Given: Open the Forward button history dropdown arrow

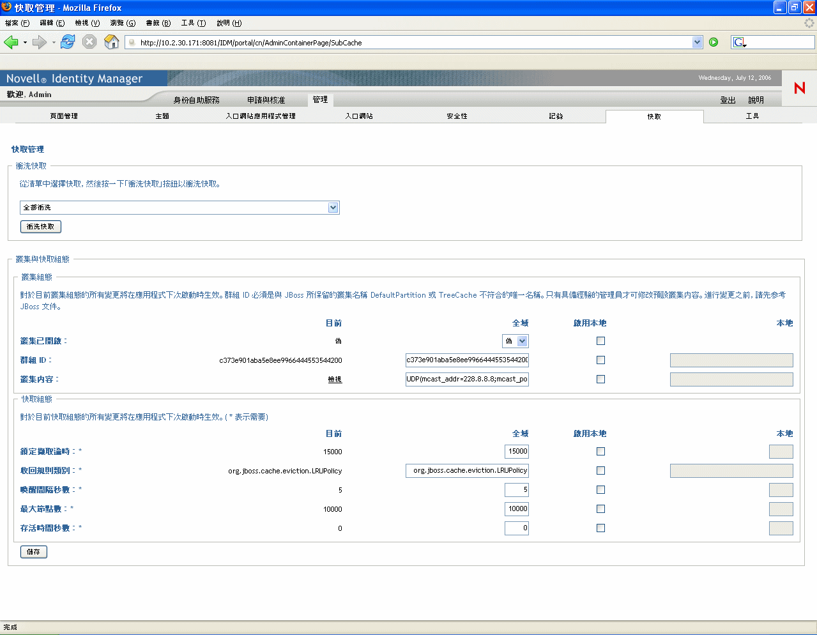Looking at the screenshot, I should tap(54, 43).
